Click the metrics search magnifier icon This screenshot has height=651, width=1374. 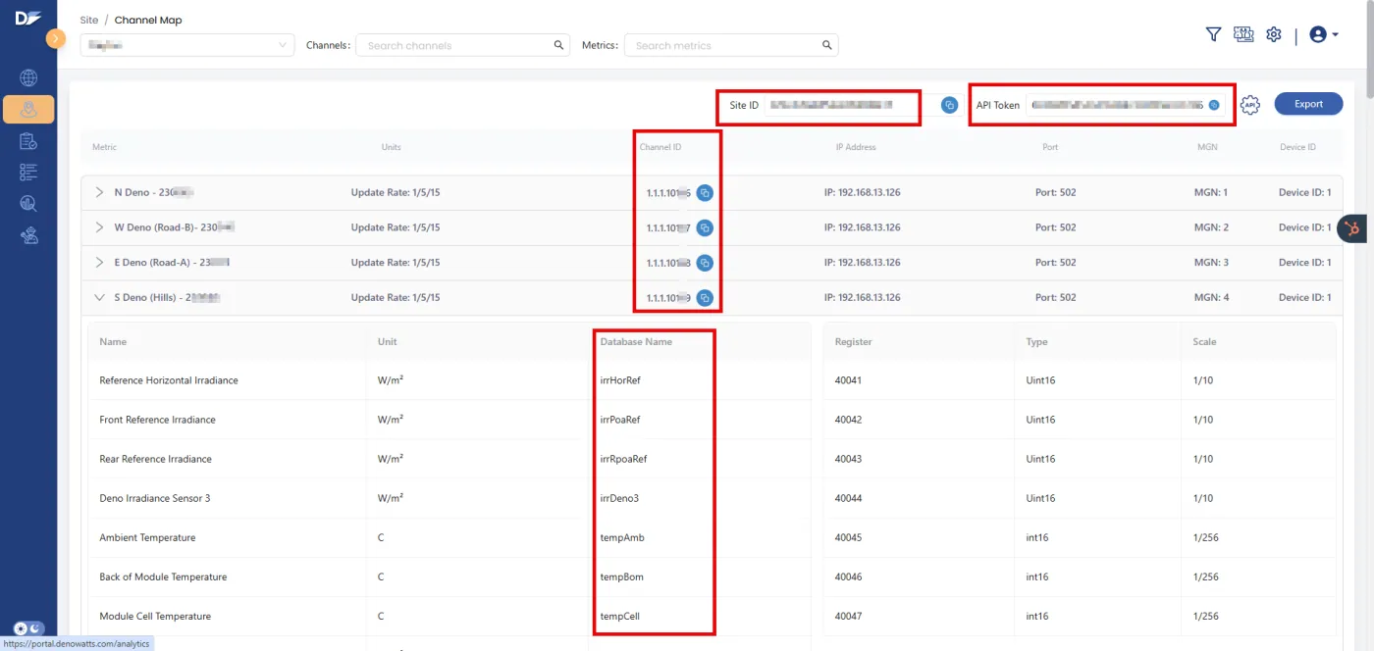point(827,45)
